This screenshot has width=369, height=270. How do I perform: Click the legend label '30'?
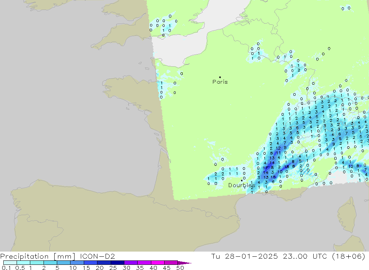pyautogui.click(x=126, y=268)
